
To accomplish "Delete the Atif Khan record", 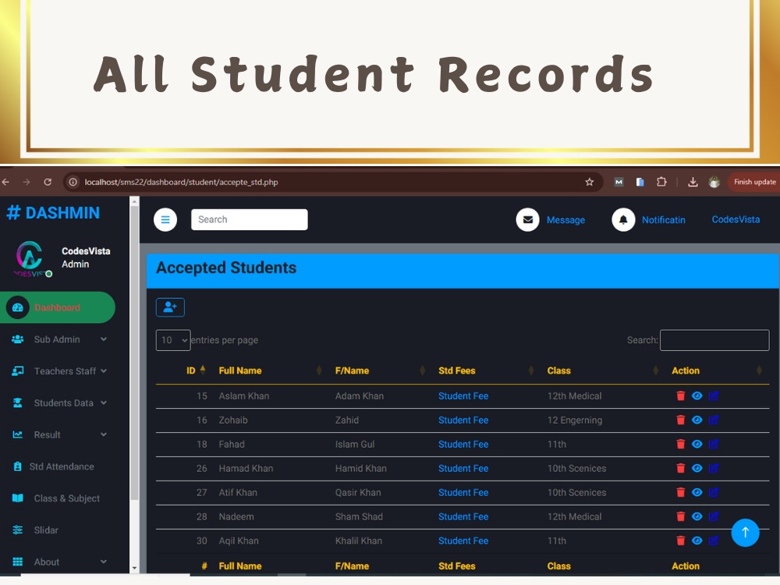I will tap(680, 492).
